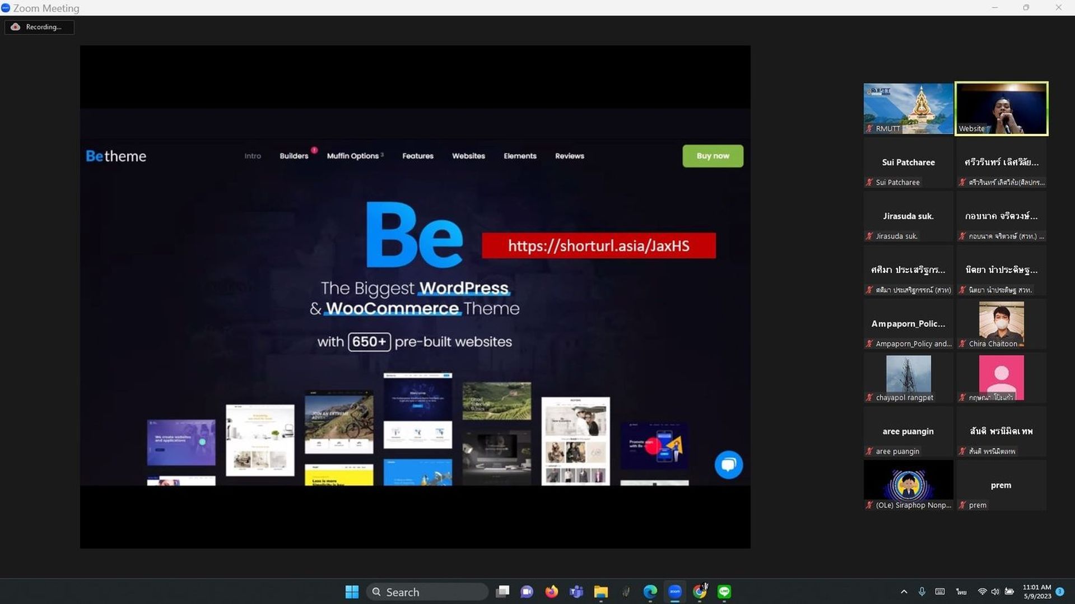
Task: Click the underlined WooCommerce text
Action: pos(393,308)
